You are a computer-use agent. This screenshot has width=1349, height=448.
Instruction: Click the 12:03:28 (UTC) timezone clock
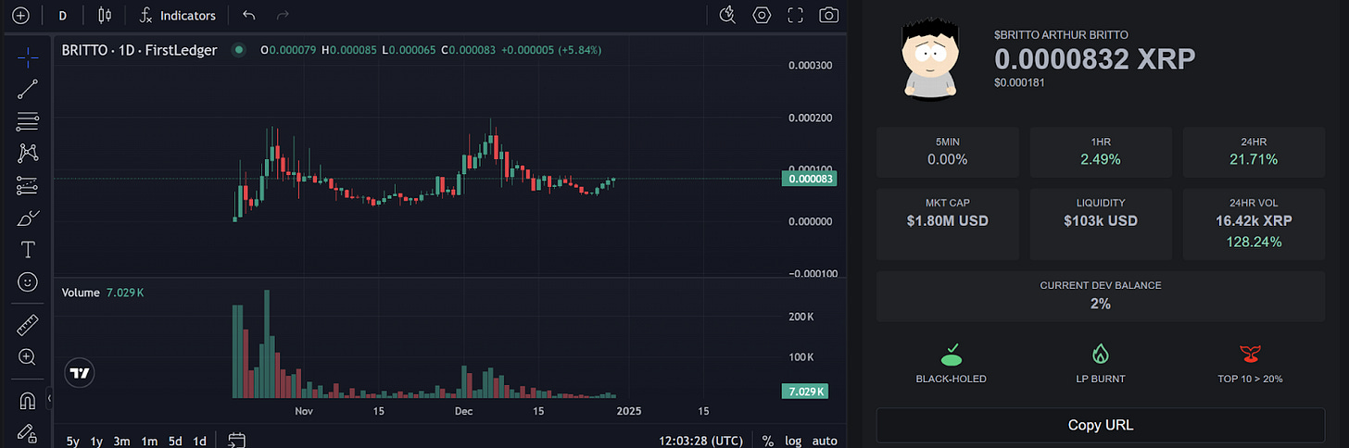tap(703, 442)
